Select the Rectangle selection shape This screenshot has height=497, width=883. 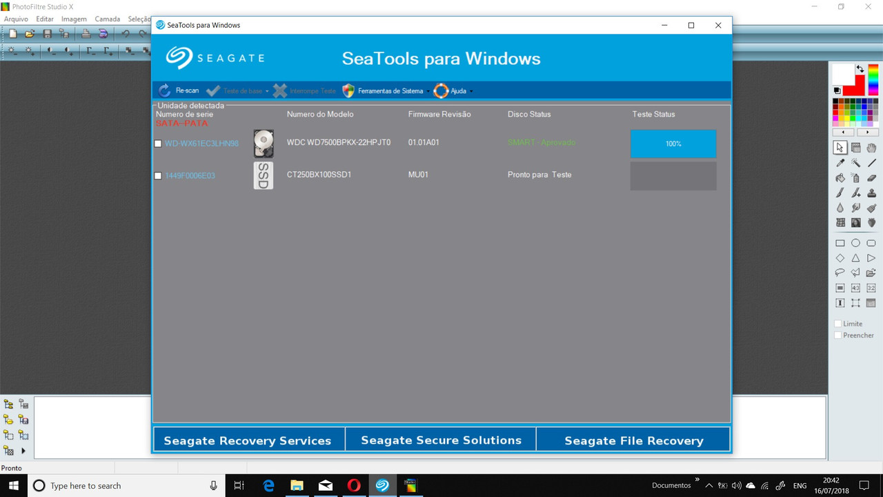click(x=840, y=243)
